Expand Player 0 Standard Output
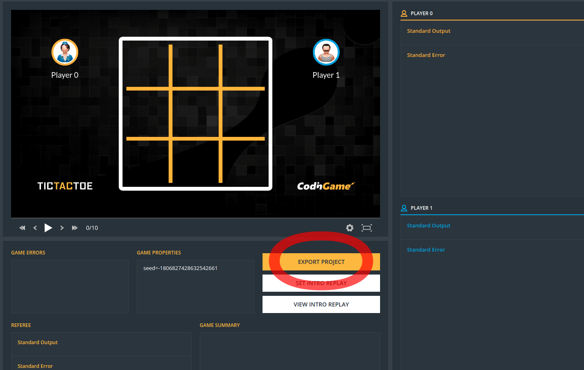The width and height of the screenshot is (584, 370). coord(428,31)
